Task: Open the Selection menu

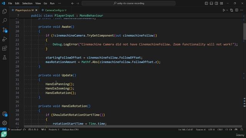Action: pyautogui.click(x=27, y=3)
